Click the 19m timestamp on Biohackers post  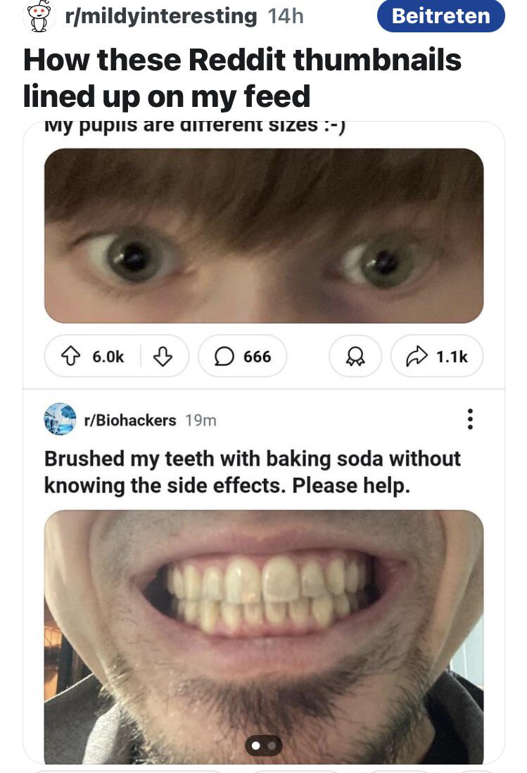201,420
